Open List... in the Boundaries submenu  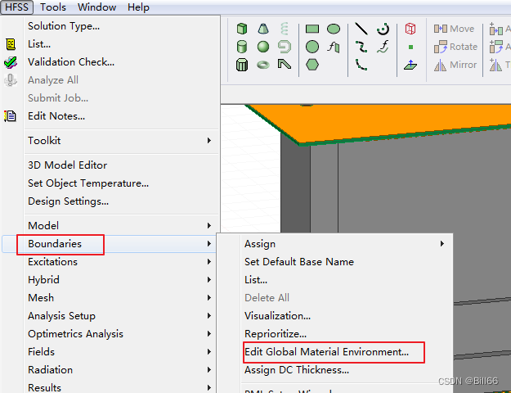(x=334, y=280)
